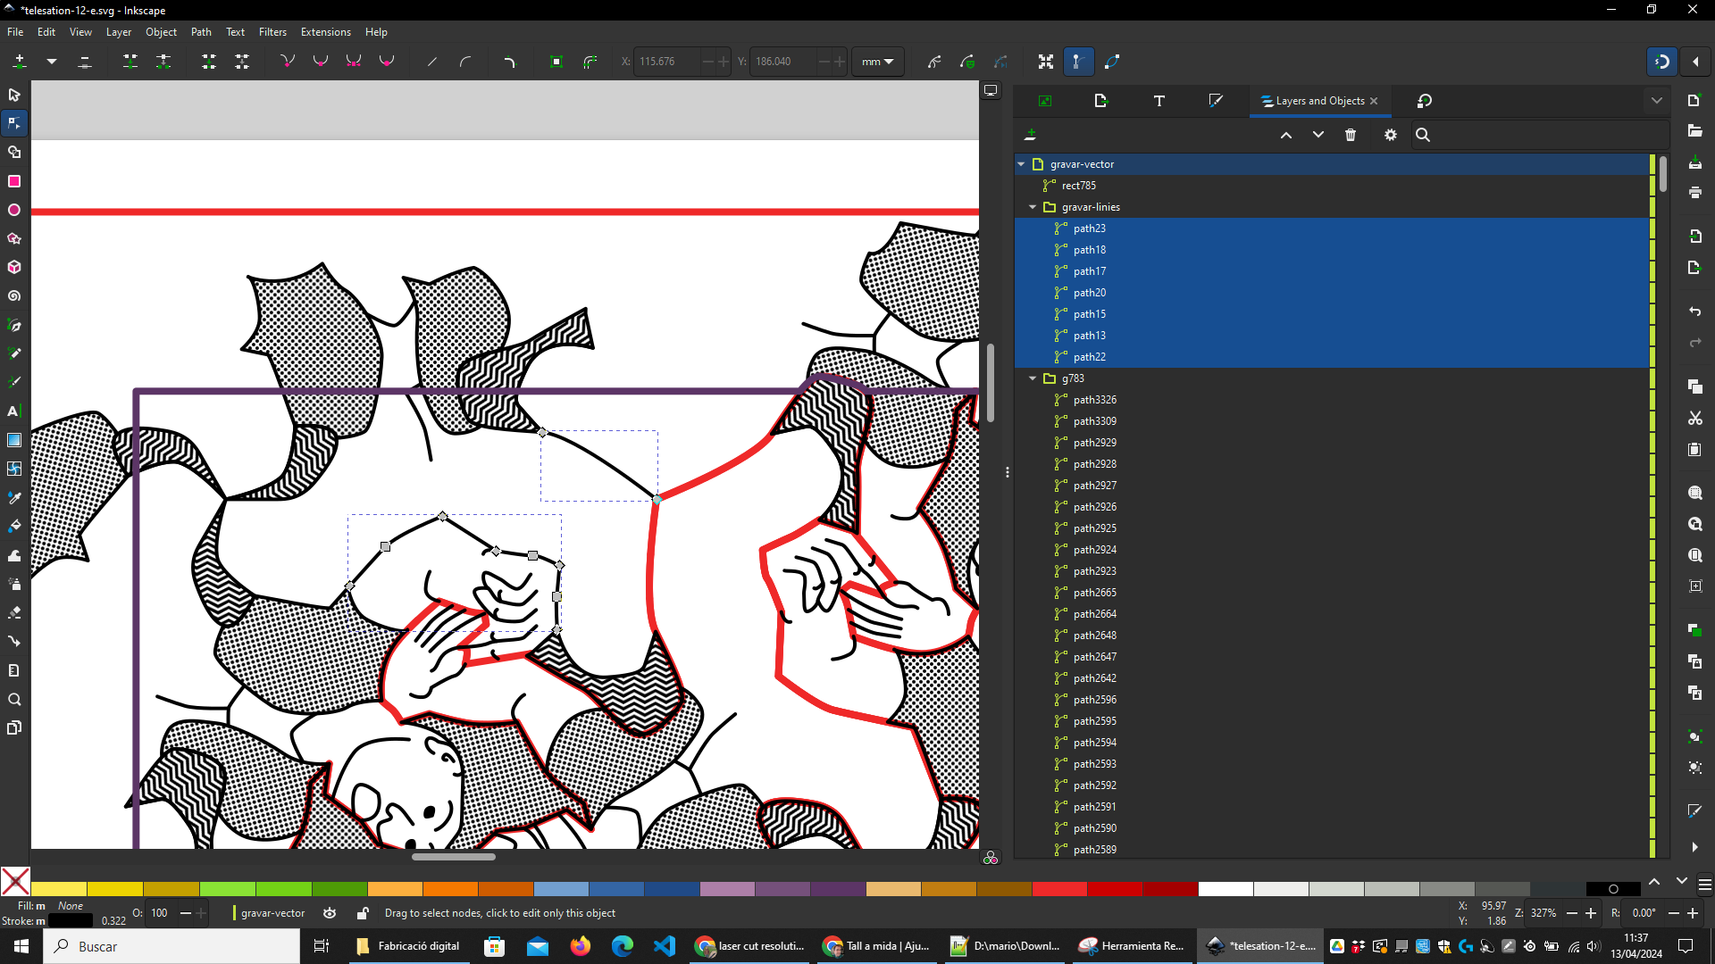This screenshot has width=1715, height=964.
Task: Collapse the g783 layer group
Action: 1032,378
